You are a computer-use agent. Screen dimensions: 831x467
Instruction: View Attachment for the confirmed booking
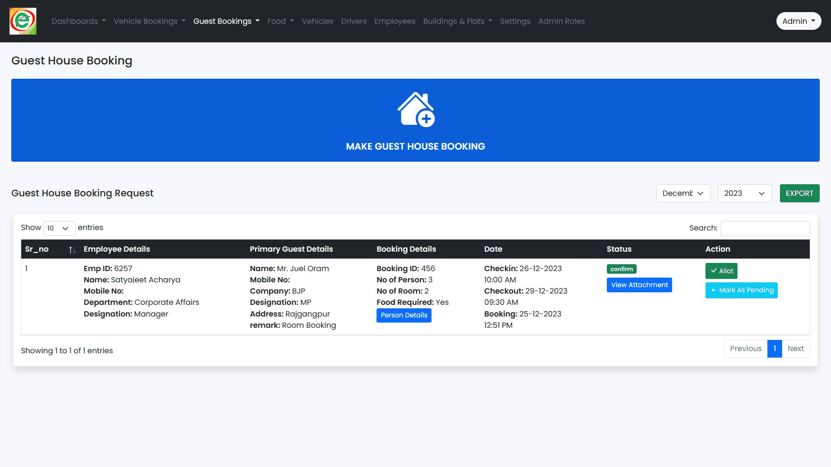[639, 285]
